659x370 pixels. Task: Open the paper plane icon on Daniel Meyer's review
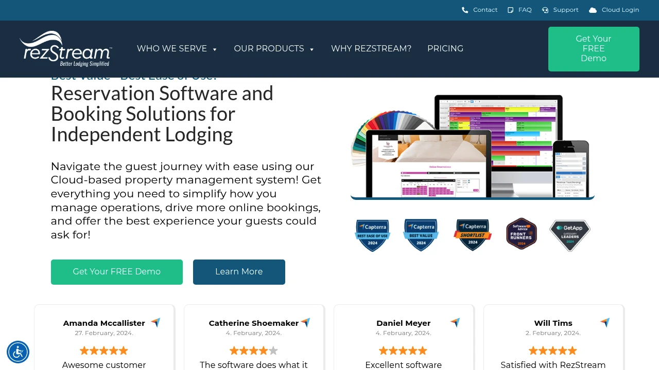click(x=455, y=322)
